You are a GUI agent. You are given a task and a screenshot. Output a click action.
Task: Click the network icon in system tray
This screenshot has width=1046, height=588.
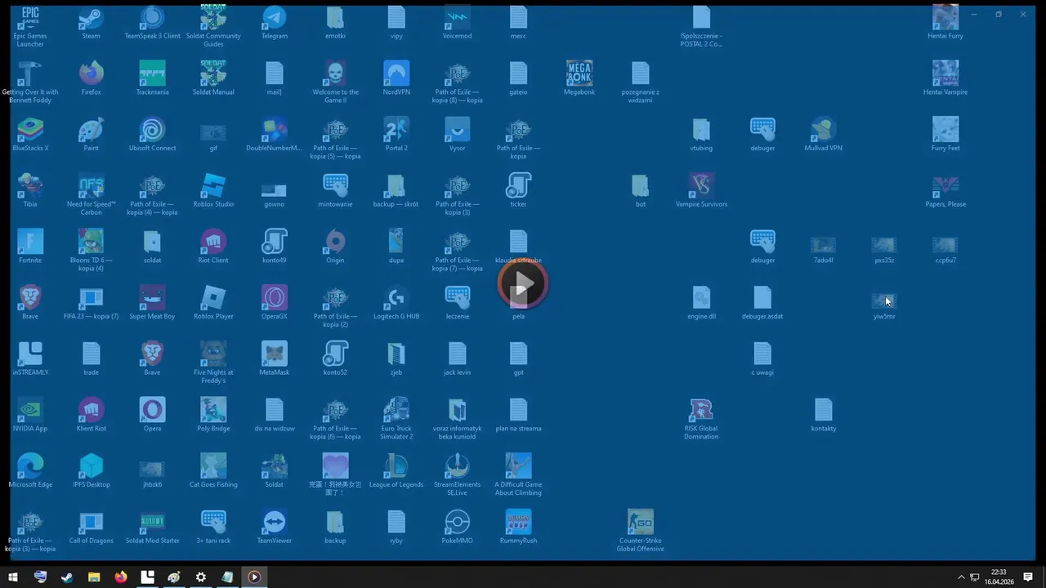click(x=975, y=577)
